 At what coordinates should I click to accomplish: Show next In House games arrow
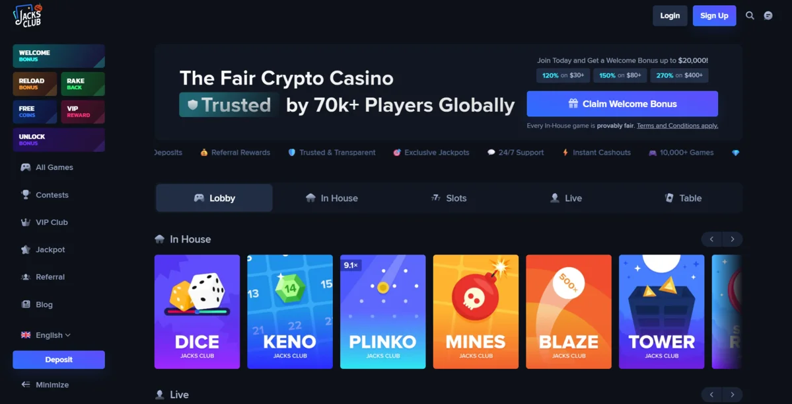[x=733, y=239]
